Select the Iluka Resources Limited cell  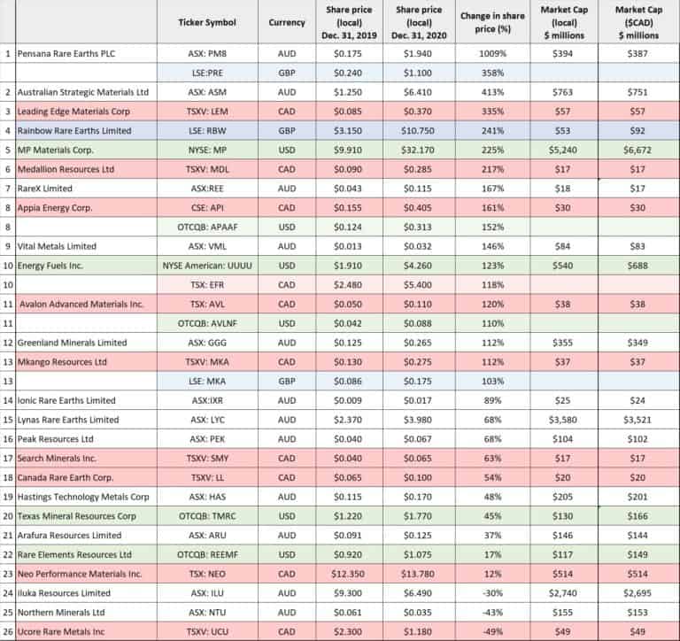[86, 593]
